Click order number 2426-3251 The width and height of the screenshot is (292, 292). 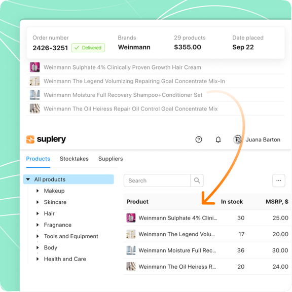[50, 48]
